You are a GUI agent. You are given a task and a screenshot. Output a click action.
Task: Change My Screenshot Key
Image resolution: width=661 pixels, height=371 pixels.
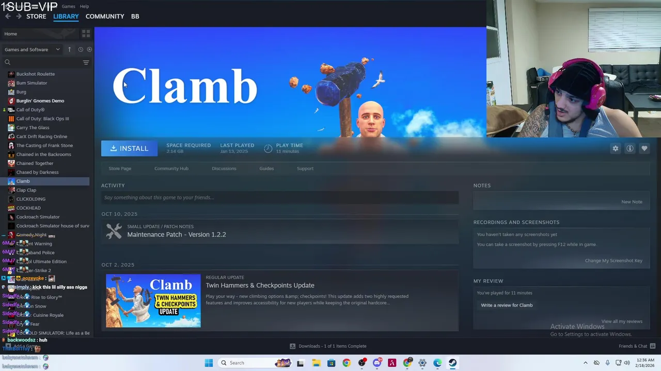click(x=613, y=261)
